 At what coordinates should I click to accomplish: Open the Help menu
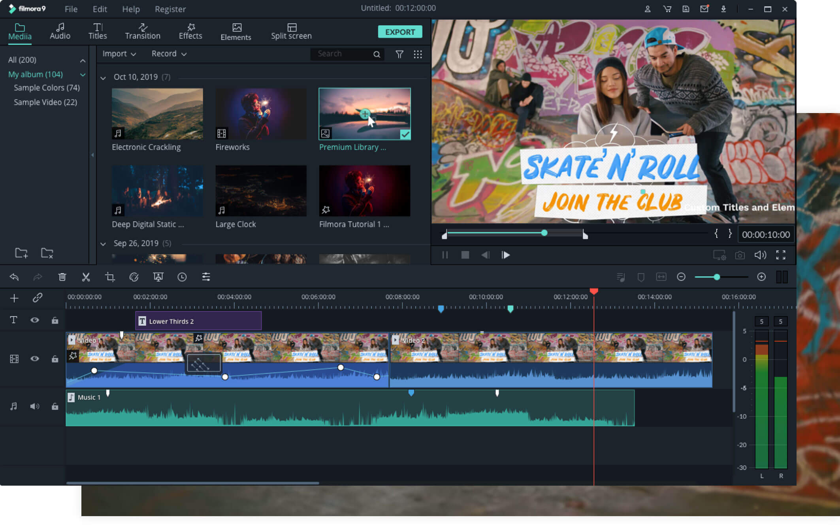[x=131, y=9]
